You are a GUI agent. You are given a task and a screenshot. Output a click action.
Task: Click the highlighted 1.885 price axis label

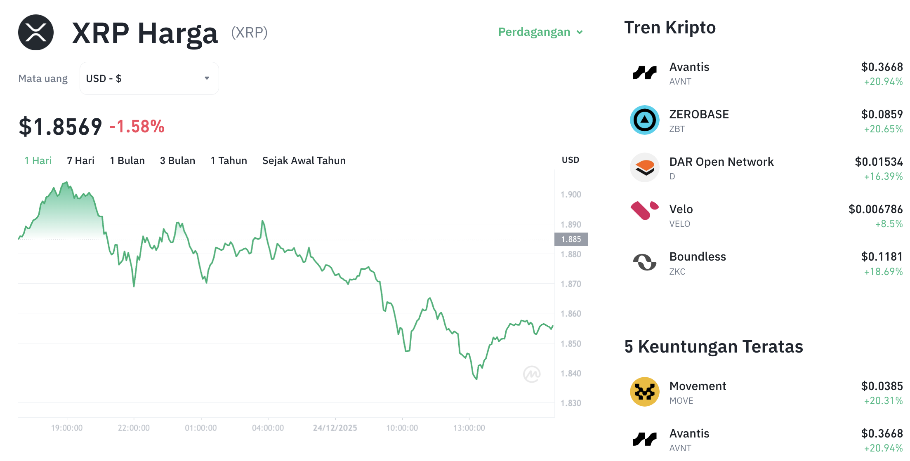point(571,239)
